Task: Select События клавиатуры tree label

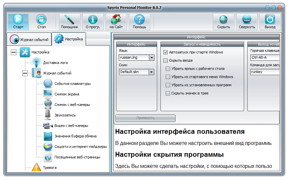Action: (x=73, y=84)
